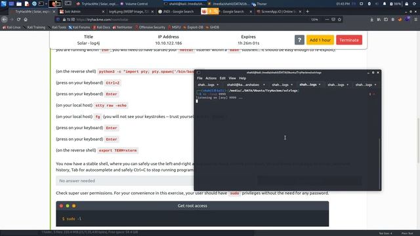420x236 pixels.
Task: Click the Ctrl+Z code snippet
Action: click(x=113, y=83)
